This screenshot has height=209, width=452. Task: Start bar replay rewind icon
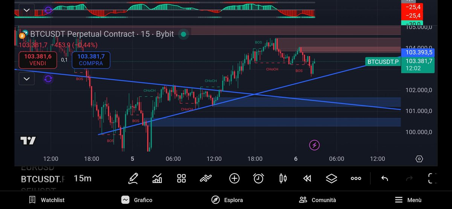coord(307,178)
